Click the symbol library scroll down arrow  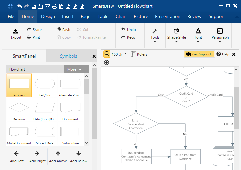87,143
